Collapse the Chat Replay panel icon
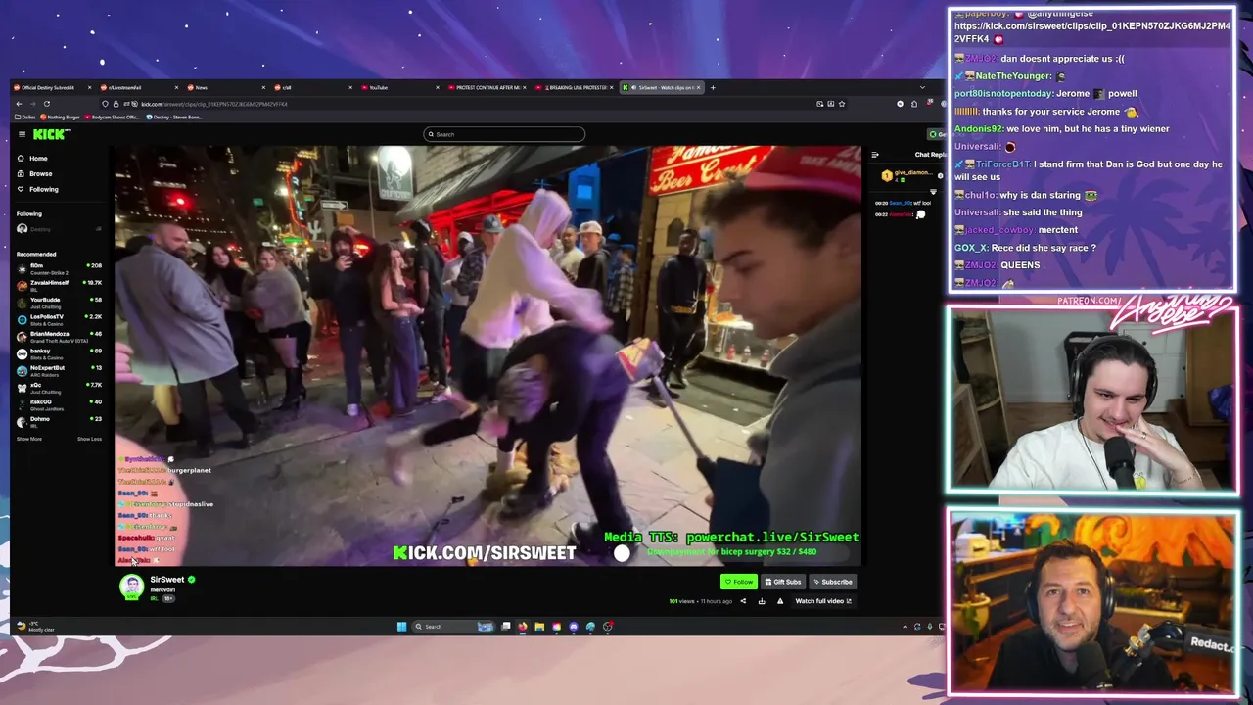This screenshot has height=705, width=1253. coord(875,155)
